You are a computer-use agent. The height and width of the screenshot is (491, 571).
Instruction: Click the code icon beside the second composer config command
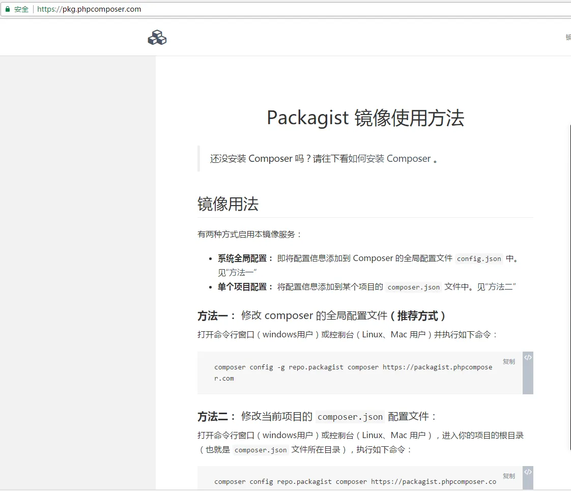pyautogui.click(x=528, y=472)
